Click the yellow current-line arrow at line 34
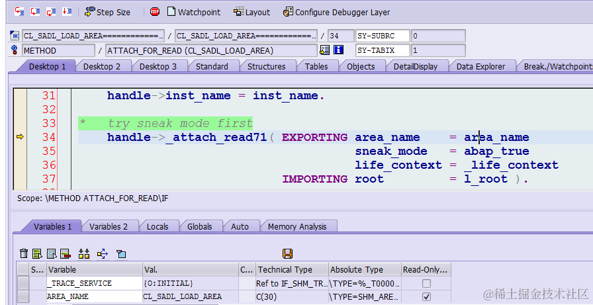Viewport: 593px width, 305px height. [x=20, y=136]
